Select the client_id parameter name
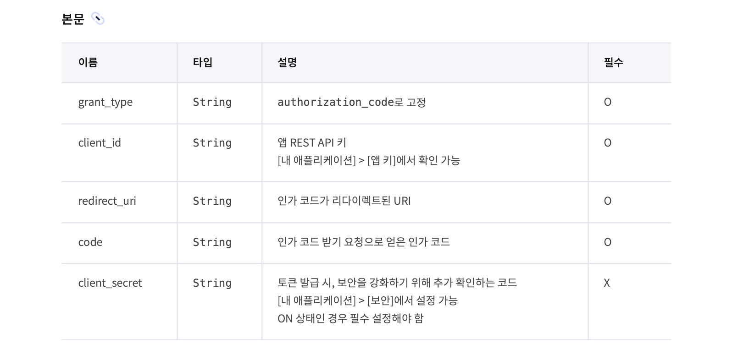This screenshot has width=732, height=360. click(100, 143)
